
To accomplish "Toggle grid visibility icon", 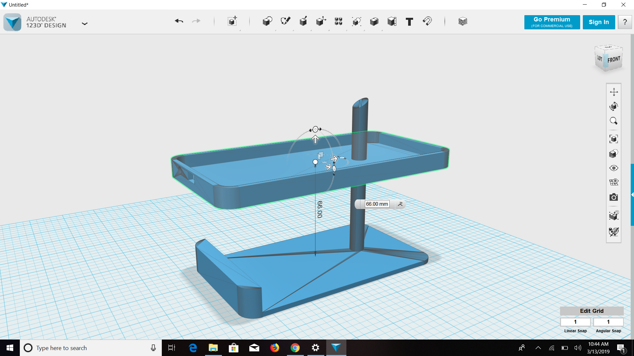I will pos(614,182).
